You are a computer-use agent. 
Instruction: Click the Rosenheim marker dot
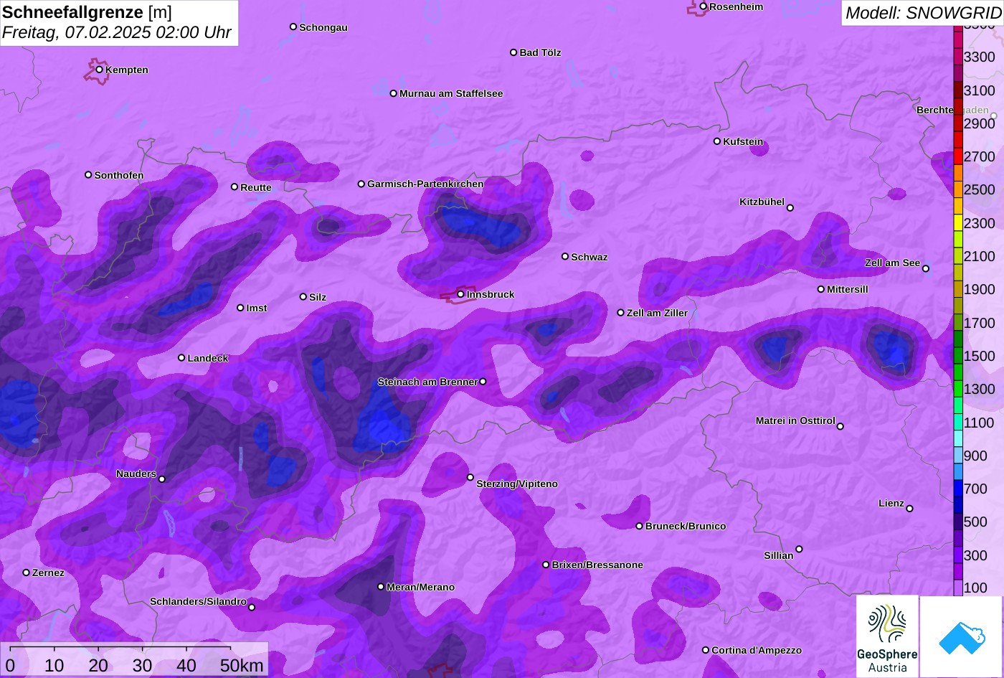click(704, 6)
